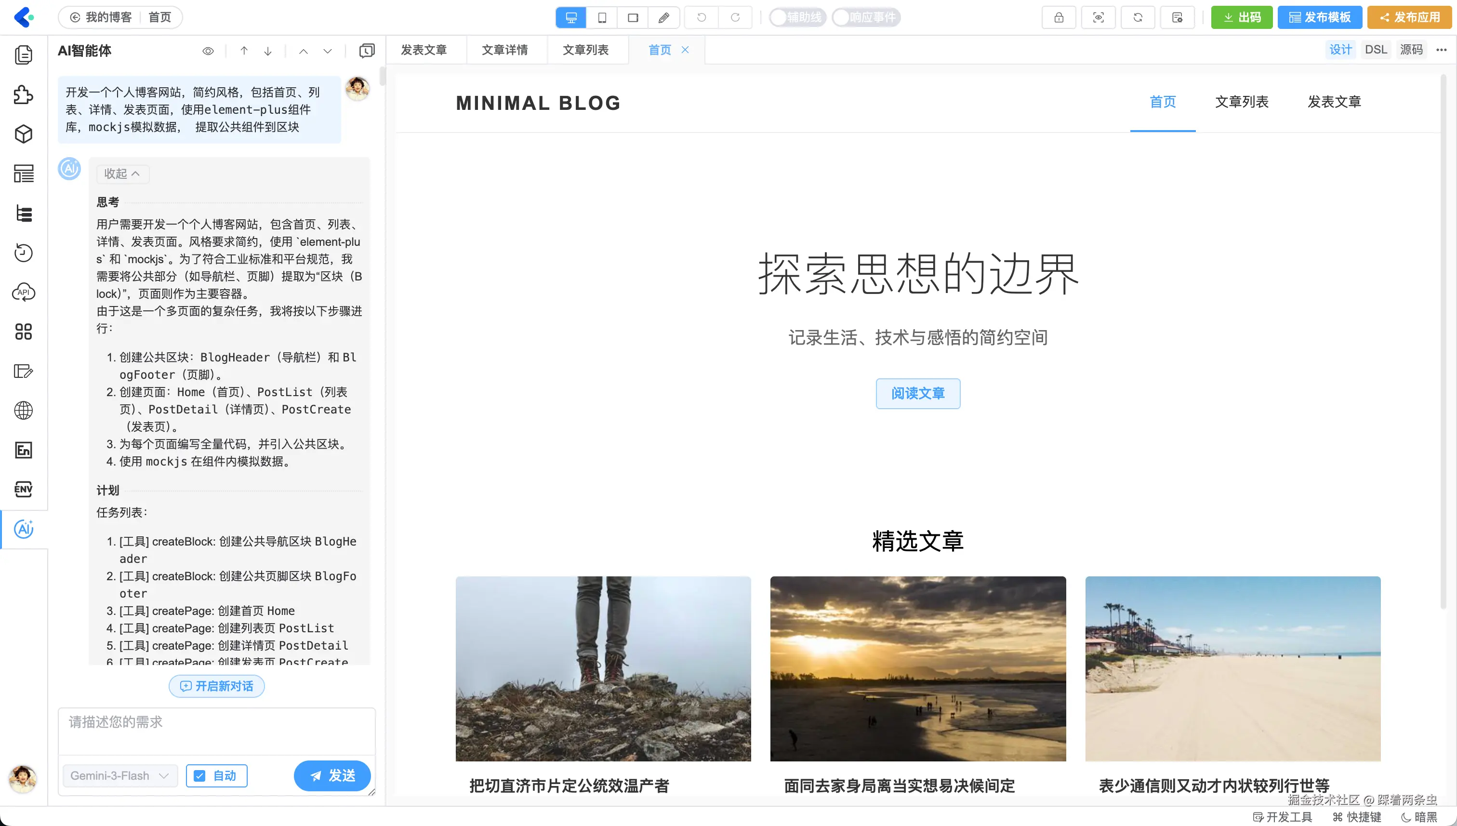Uncheck the 自动 checkbox

199,775
